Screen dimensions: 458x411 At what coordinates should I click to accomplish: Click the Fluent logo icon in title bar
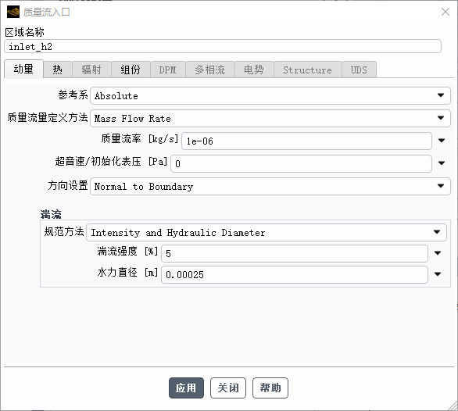(13, 12)
